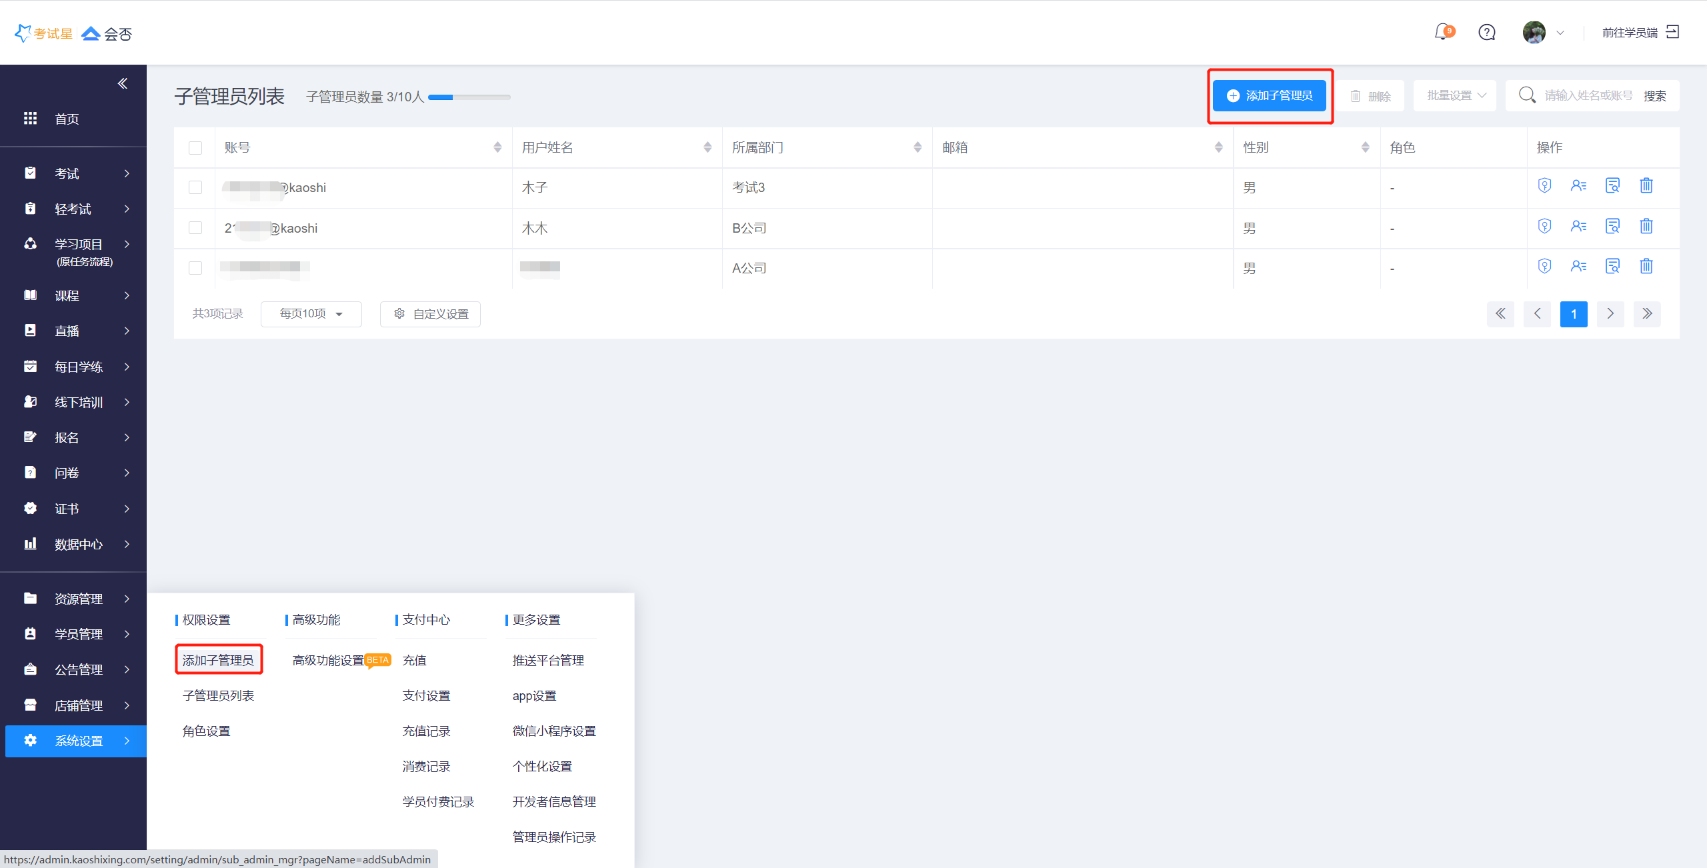
Task: Check the checkbox for 木子 row
Action: pyautogui.click(x=195, y=187)
